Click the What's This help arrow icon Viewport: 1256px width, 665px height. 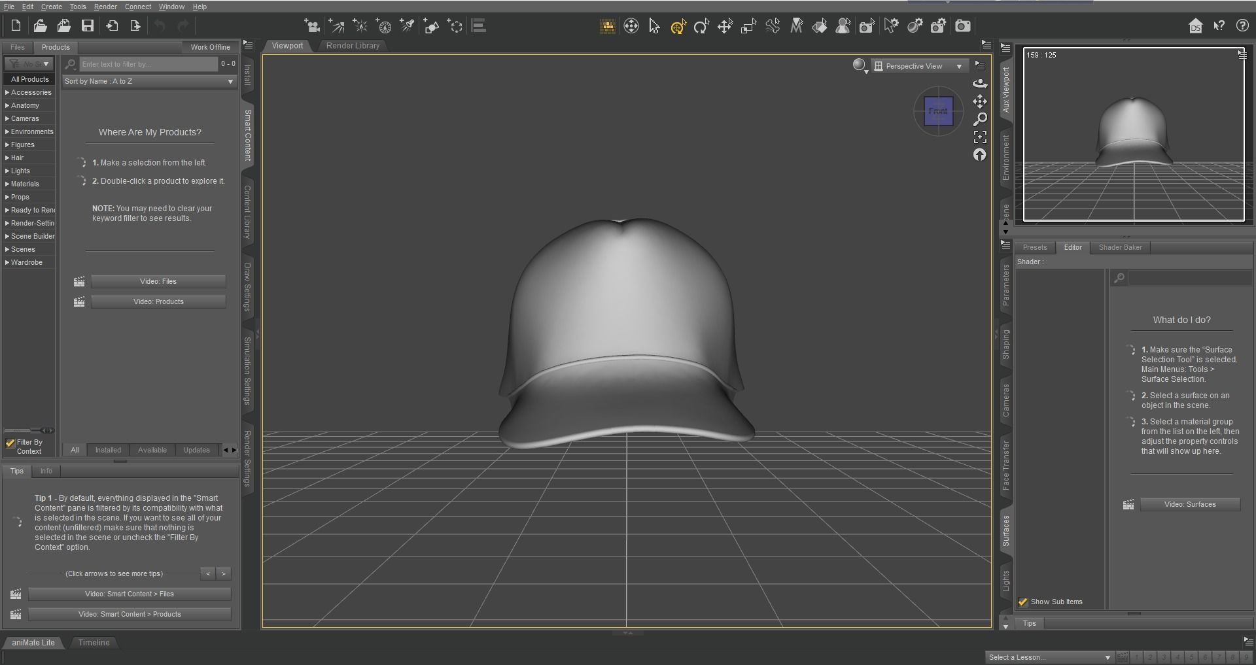[1219, 26]
